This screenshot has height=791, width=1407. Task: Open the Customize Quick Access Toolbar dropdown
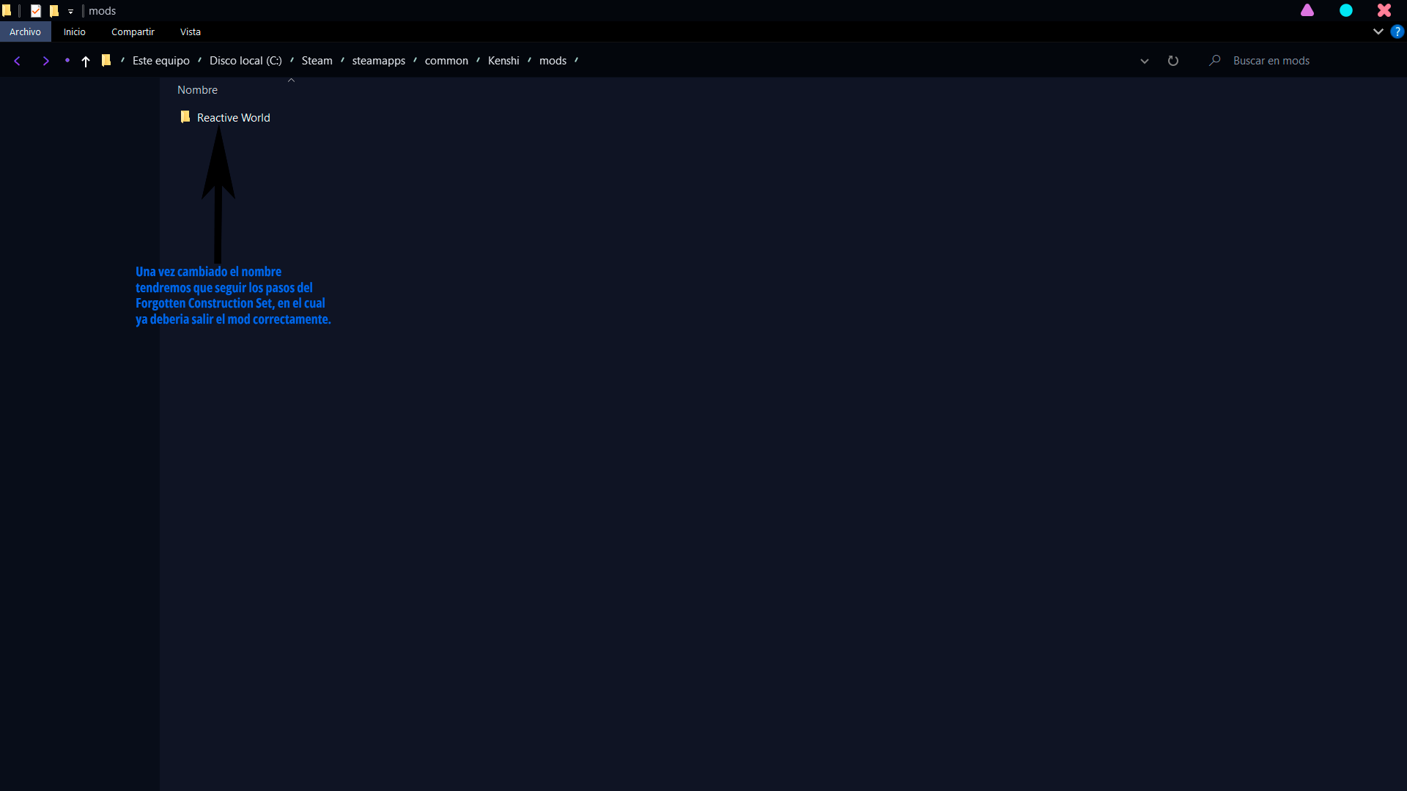coord(70,12)
